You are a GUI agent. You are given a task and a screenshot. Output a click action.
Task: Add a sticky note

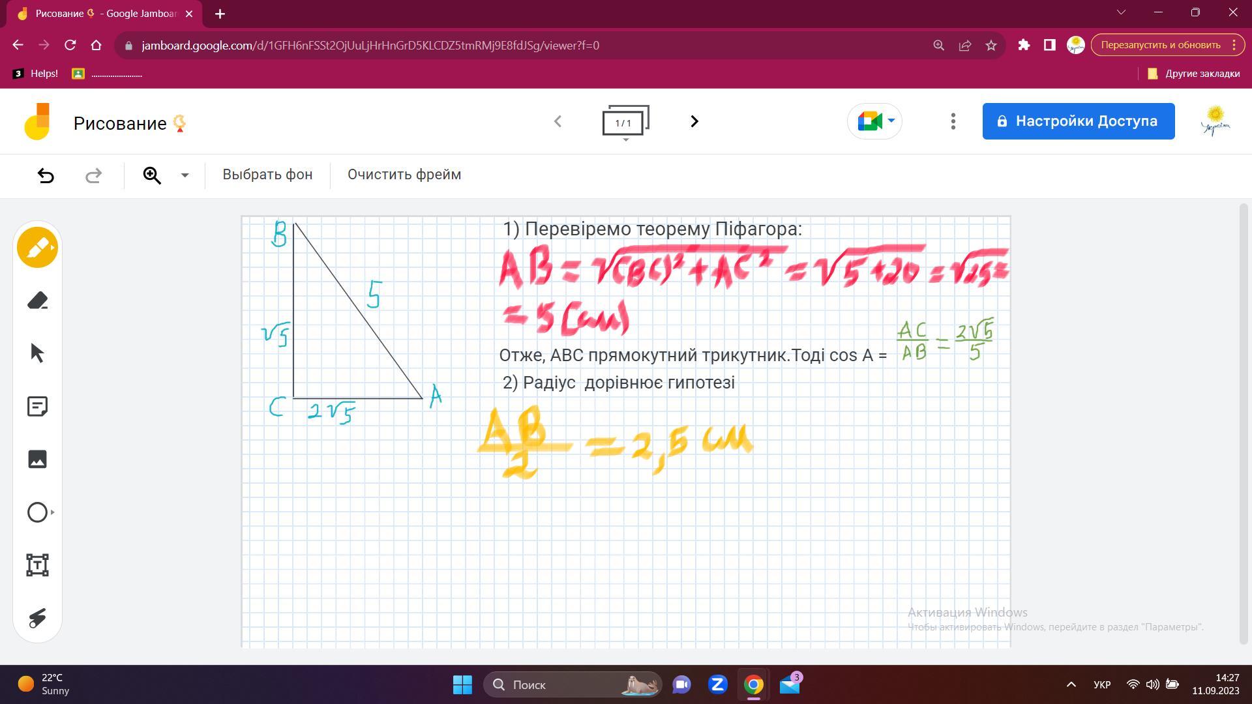(37, 407)
